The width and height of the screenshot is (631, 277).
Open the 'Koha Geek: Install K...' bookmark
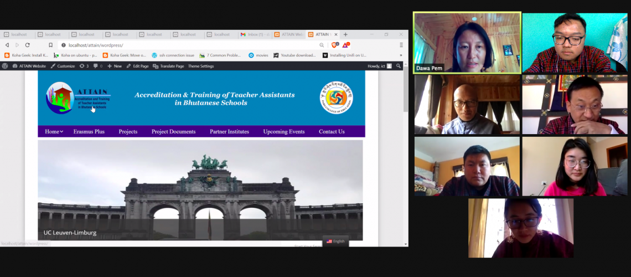coord(26,55)
